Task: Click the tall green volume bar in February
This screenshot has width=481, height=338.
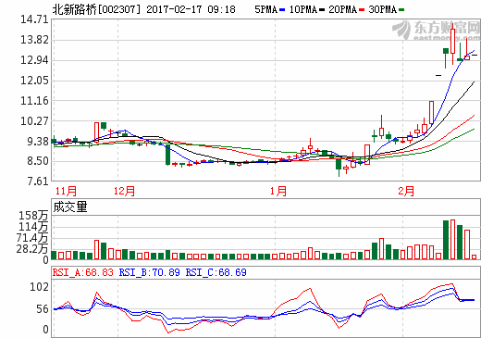Action: click(446, 240)
